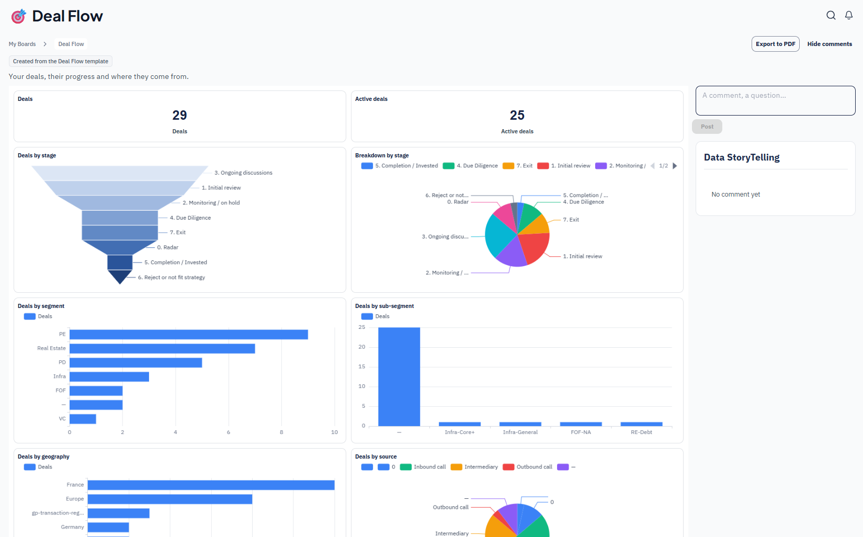Click the Europe bar in Deals by geography
The width and height of the screenshot is (863, 537).
(170, 499)
